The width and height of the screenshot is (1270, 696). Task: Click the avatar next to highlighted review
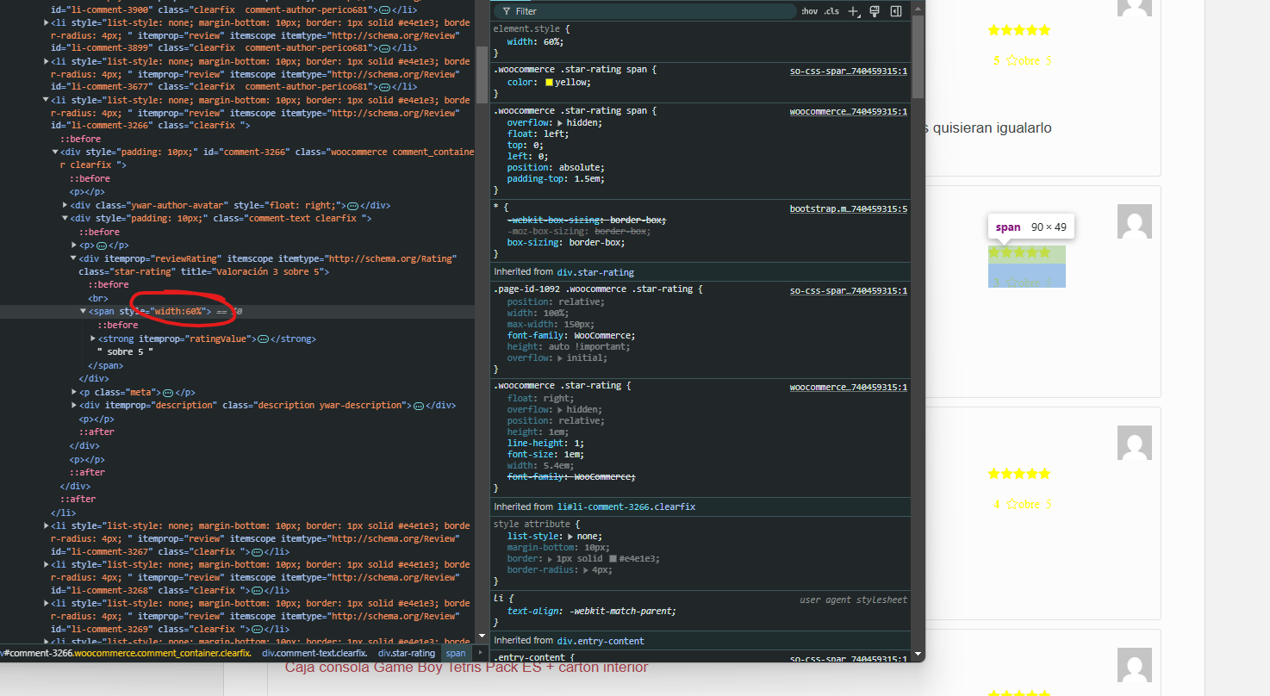[1134, 221]
